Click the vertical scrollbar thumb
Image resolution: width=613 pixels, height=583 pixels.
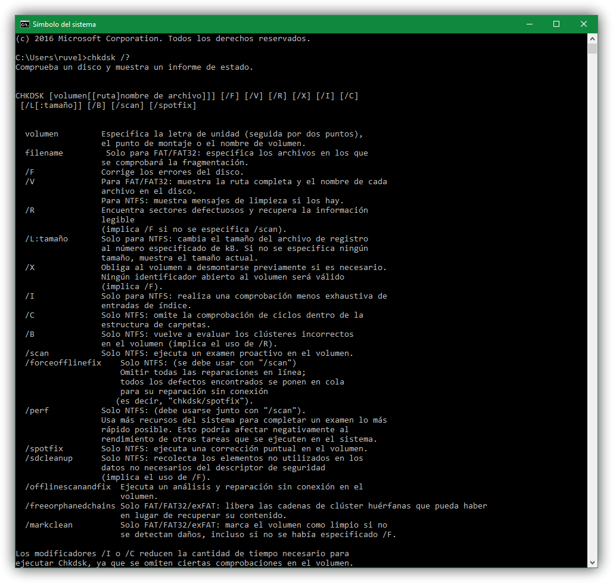[x=592, y=48]
